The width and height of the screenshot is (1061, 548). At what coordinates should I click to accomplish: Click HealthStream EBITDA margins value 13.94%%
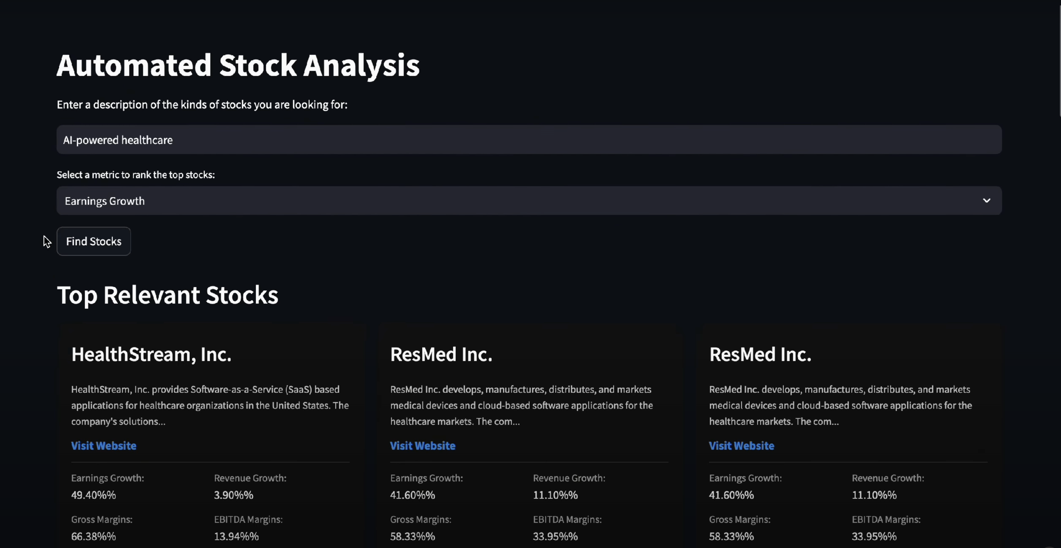coord(236,536)
